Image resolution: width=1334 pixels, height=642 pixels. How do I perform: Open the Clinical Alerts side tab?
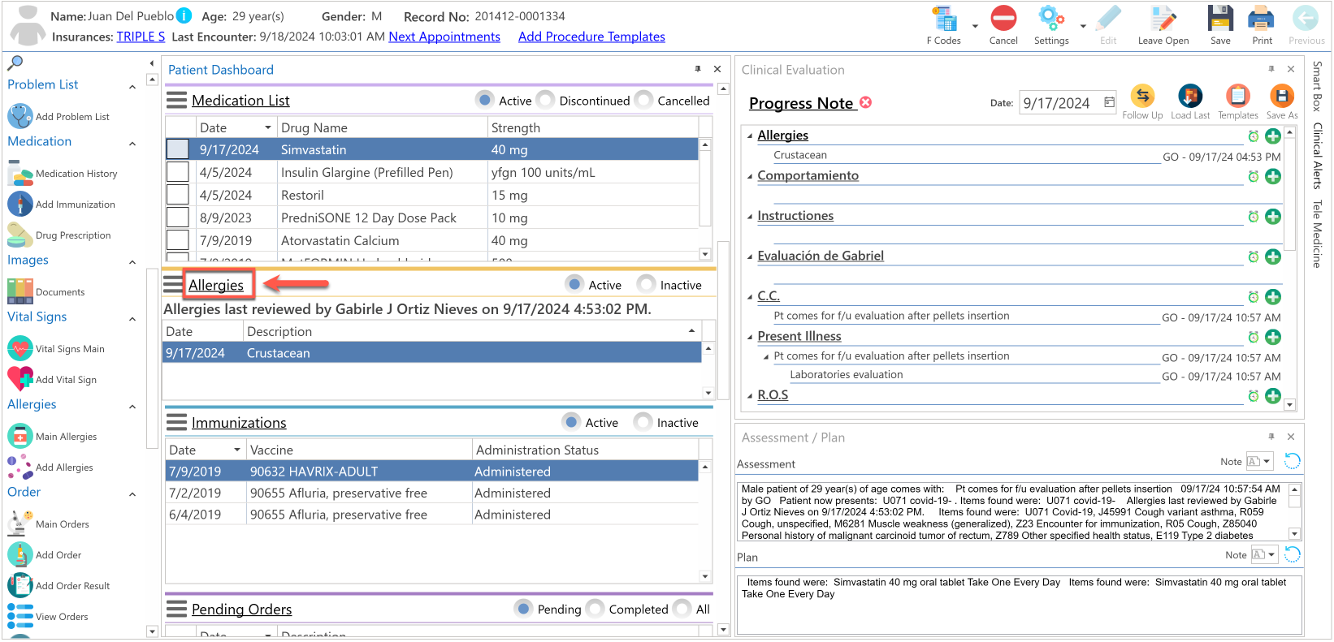point(1317,156)
